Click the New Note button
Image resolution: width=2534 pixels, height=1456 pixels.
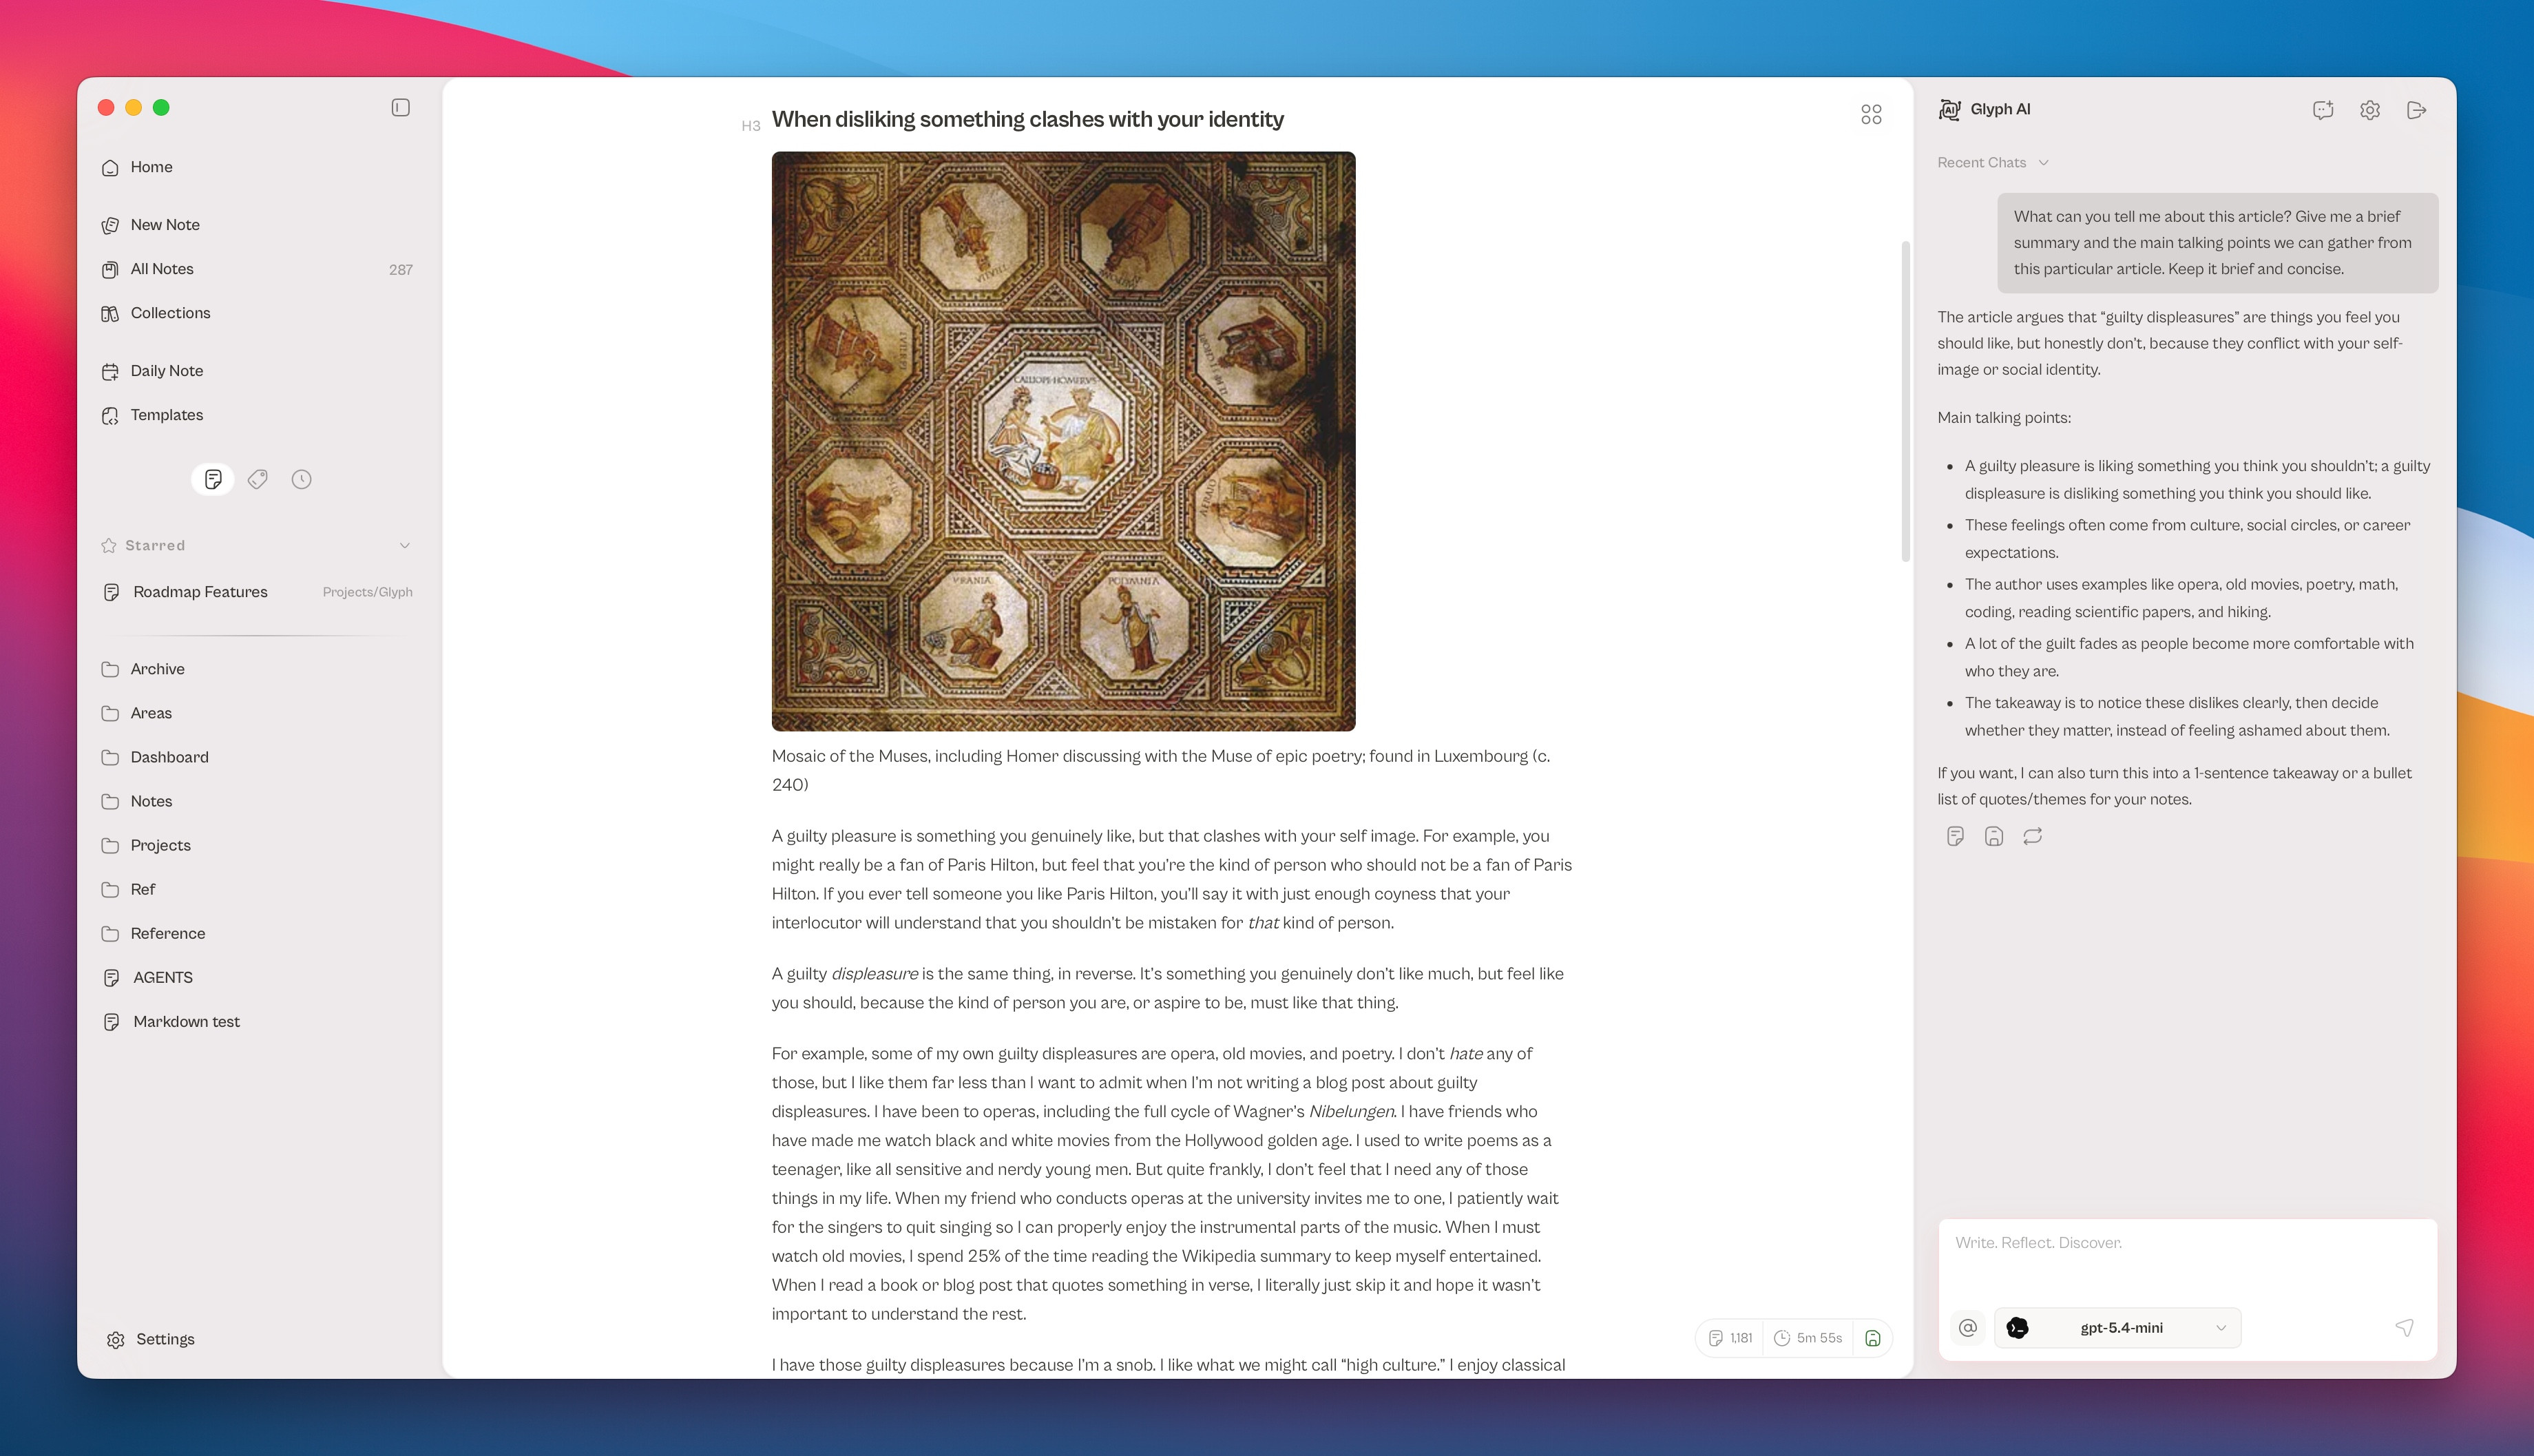[x=164, y=225]
